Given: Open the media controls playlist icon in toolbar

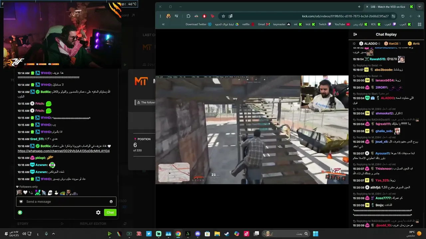Looking at the screenshot, I should (176, 16).
